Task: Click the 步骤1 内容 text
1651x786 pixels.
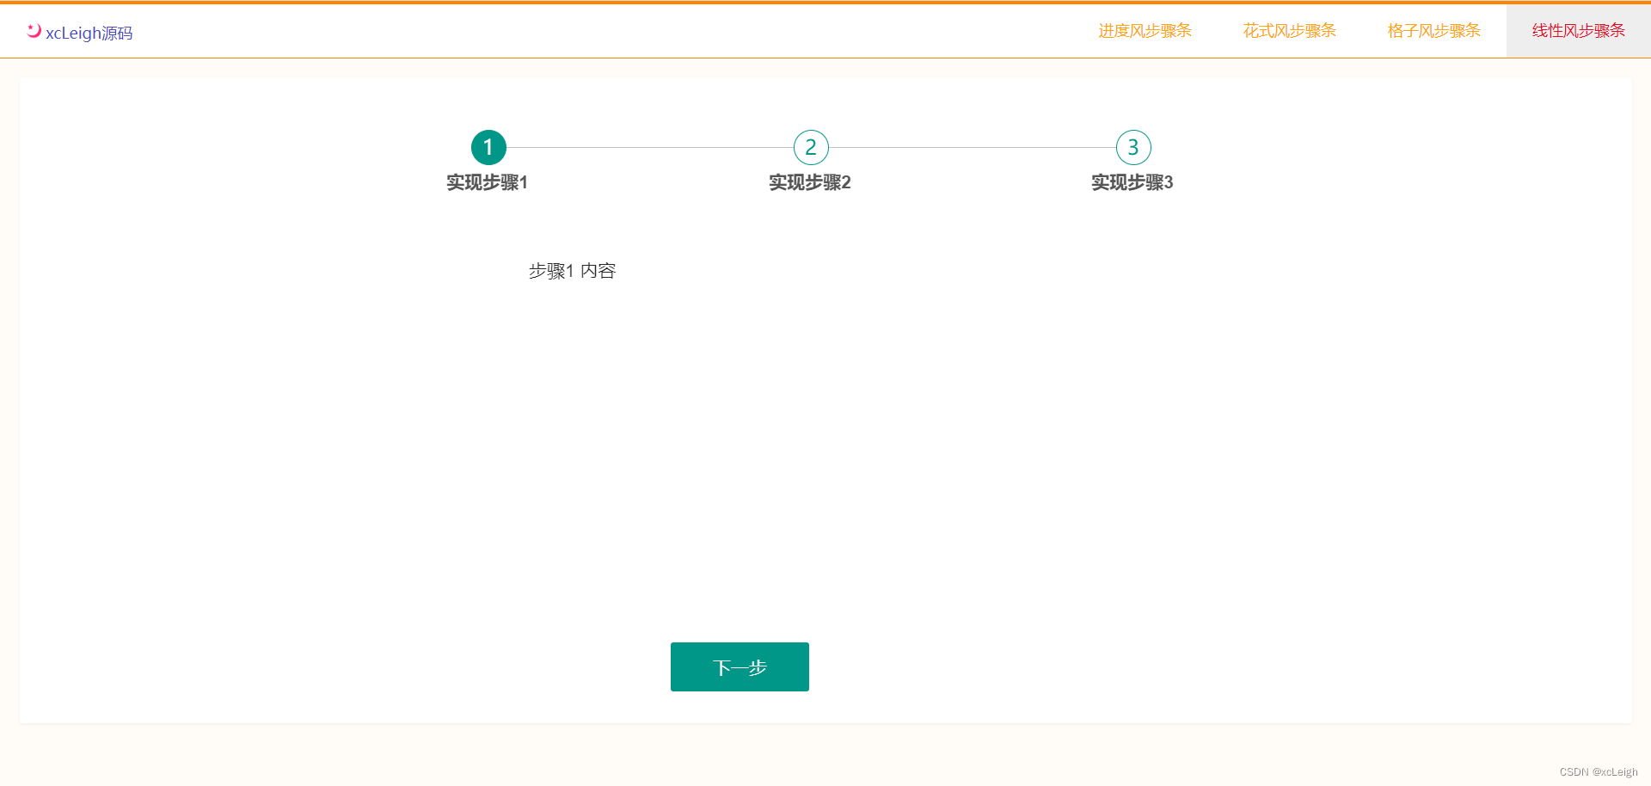Action: point(572,271)
